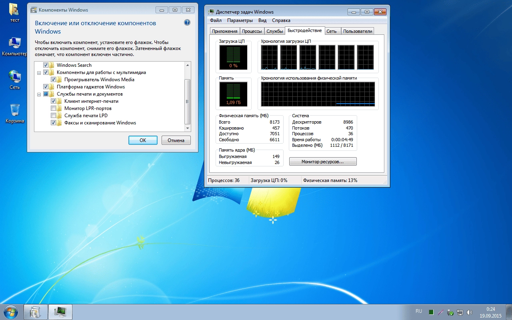This screenshot has height=320, width=512.
Task: Click the help question mark icon
Action: coord(187,23)
